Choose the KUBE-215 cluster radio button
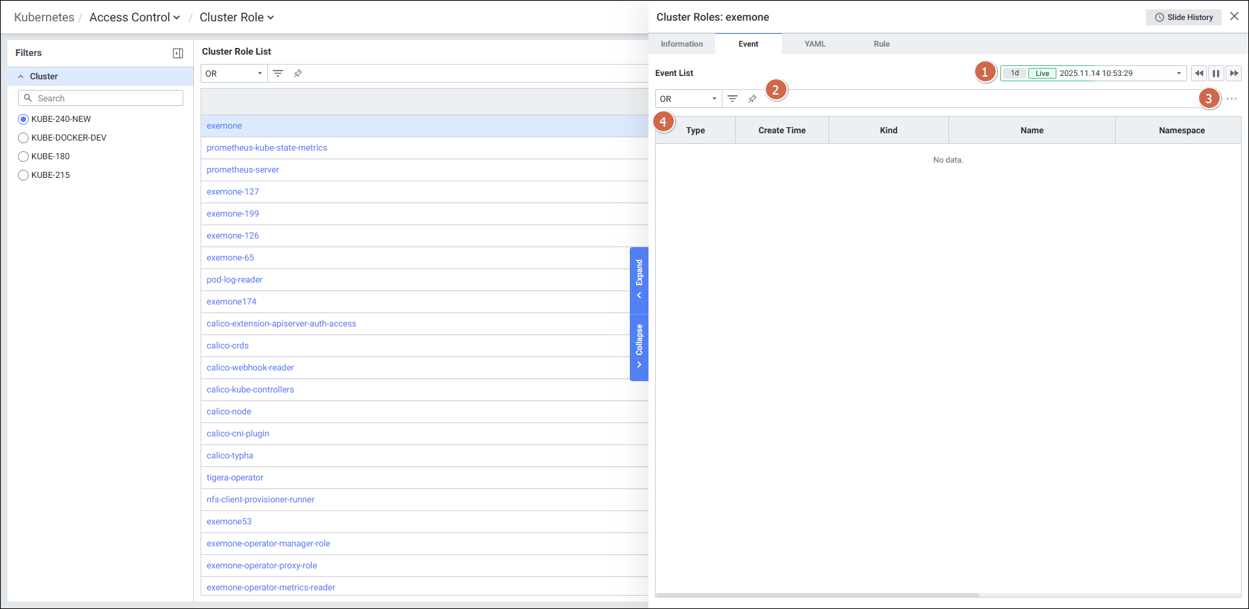Viewport: 1249px width, 609px height. 23,175
